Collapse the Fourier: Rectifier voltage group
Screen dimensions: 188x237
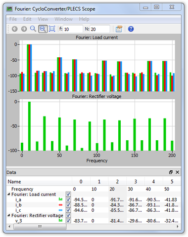click(9, 215)
